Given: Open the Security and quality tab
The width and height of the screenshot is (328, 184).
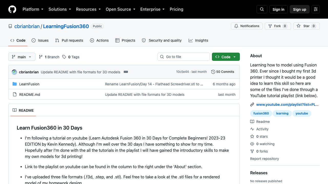Looking at the screenshot, I should point(162,40).
